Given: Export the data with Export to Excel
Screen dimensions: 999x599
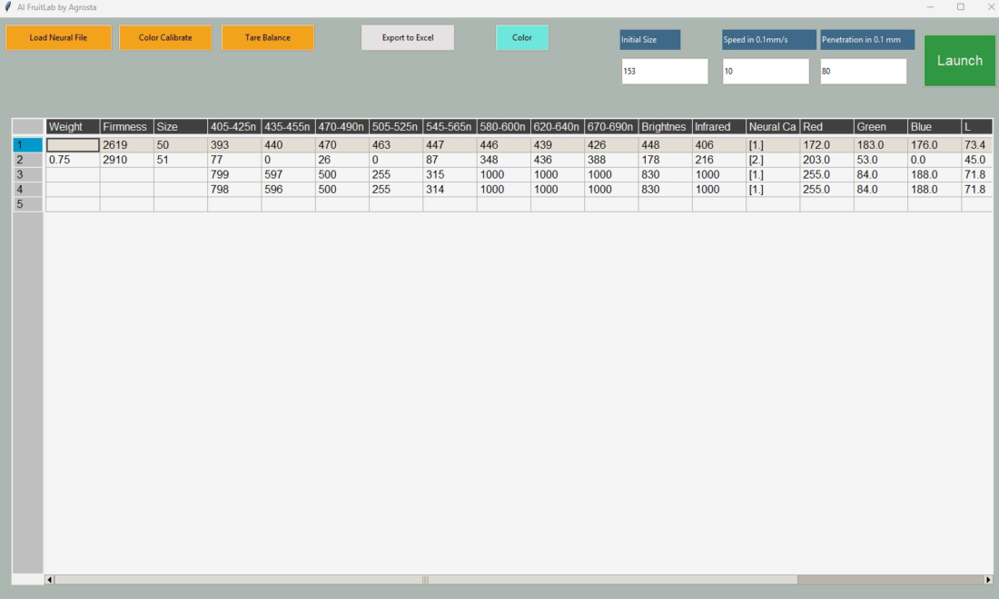Looking at the screenshot, I should [x=408, y=38].
